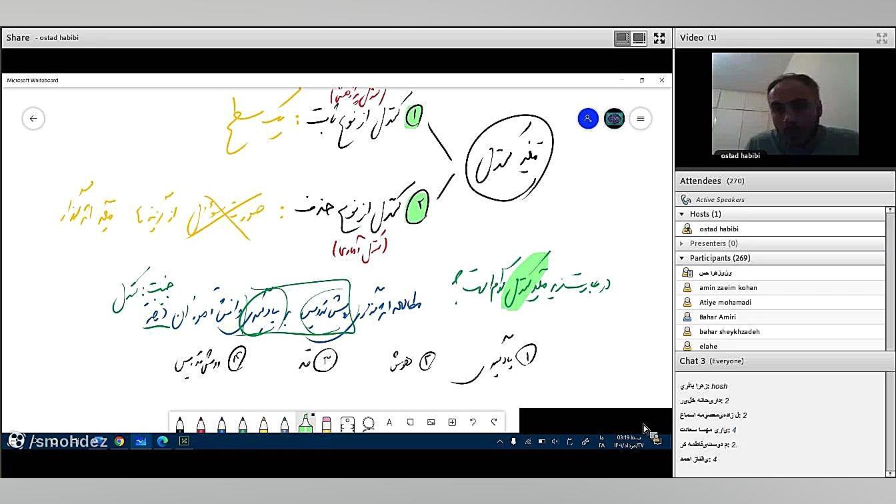Select participant Bahar Amiri
896x504 pixels.
click(x=781, y=317)
